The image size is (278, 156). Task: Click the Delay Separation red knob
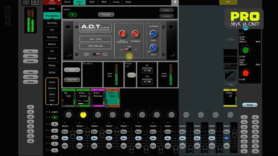click(122, 34)
